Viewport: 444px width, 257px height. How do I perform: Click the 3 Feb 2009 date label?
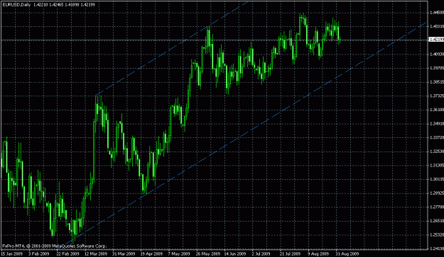coord(38,254)
